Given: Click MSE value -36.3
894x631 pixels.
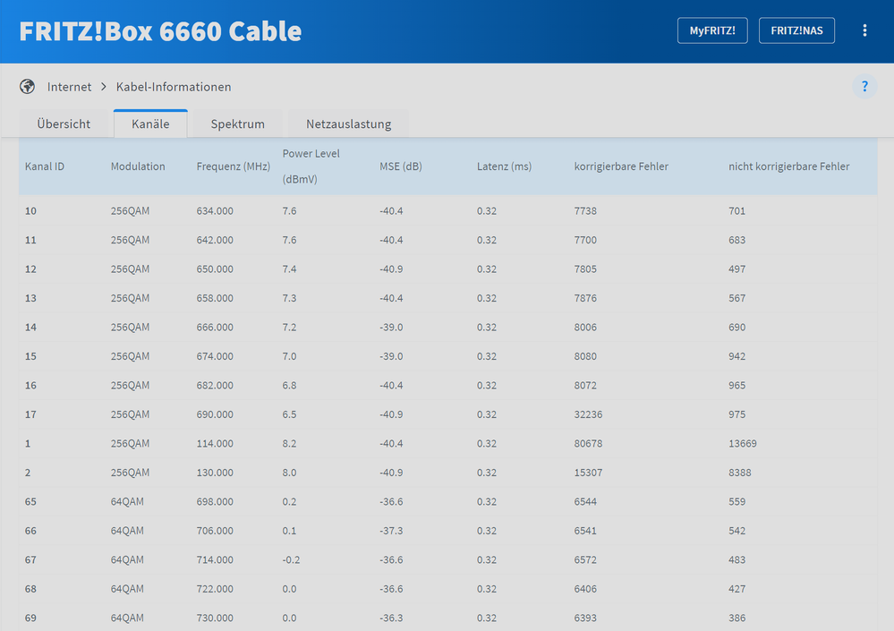Looking at the screenshot, I should [x=391, y=618].
